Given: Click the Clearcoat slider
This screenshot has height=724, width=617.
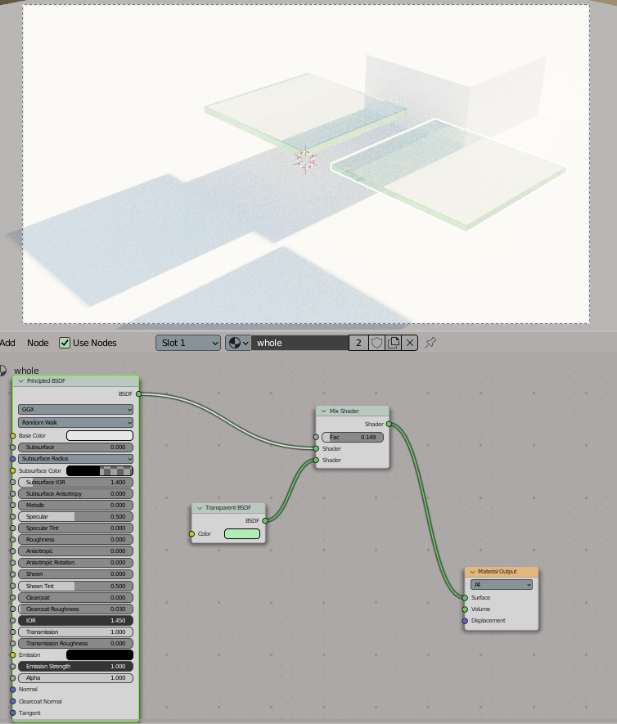Looking at the screenshot, I should [76, 597].
